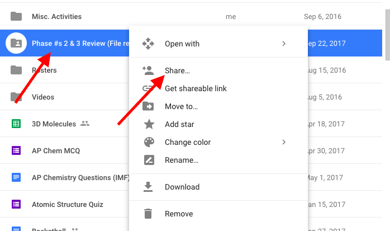
Task: Select the Phase #s 2 & 3 Review row
Action: point(191,43)
